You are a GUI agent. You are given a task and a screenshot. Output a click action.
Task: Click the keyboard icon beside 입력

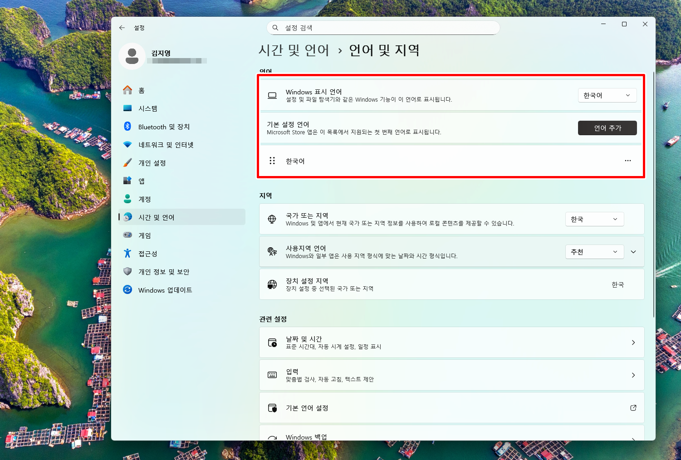pos(272,375)
